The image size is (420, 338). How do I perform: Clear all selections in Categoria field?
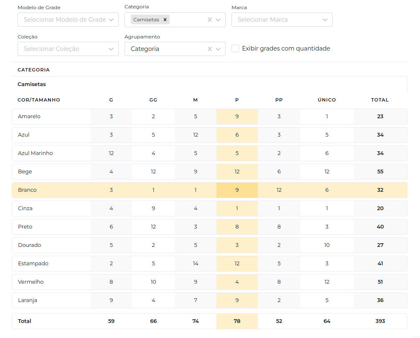coord(210,20)
